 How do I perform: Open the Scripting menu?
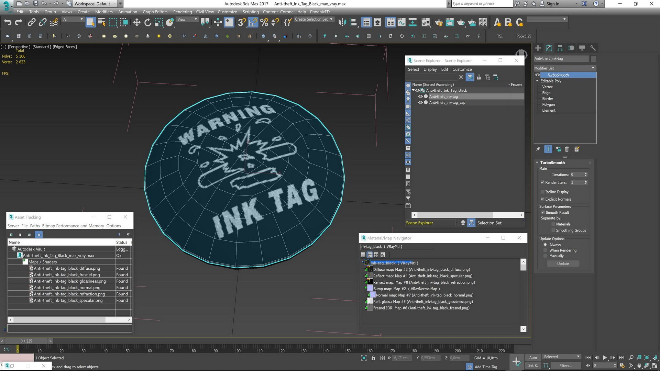(x=251, y=12)
